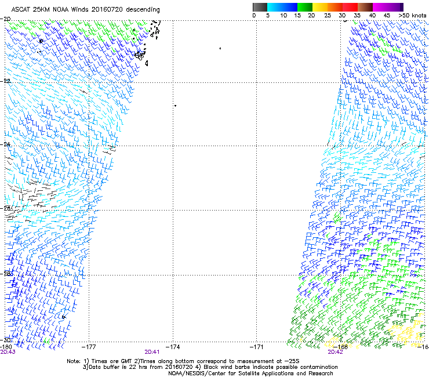Click the -180 longitude axis label
Viewport: 429px width, 377px height.
[x=6, y=347]
